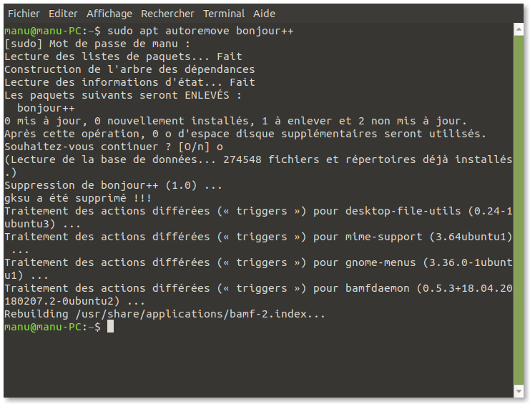Open the Aide menu
This screenshot has height=404, width=530.
[x=265, y=14]
